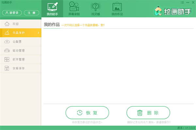Click the 恢复 restore button
The width and height of the screenshot is (196, 130).
click(87, 113)
